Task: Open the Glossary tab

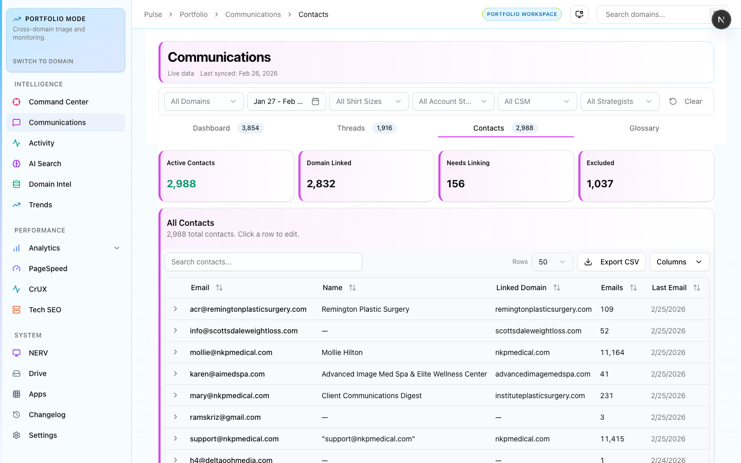Action: point(644,128)
